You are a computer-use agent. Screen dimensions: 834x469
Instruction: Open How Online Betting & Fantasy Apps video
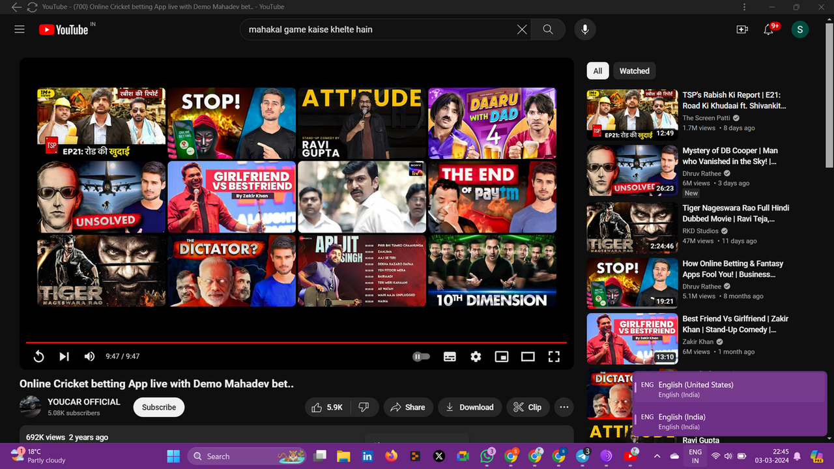732,269
